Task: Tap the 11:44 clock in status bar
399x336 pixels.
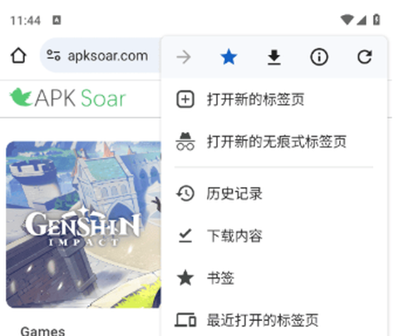Action: click(25, 21)
